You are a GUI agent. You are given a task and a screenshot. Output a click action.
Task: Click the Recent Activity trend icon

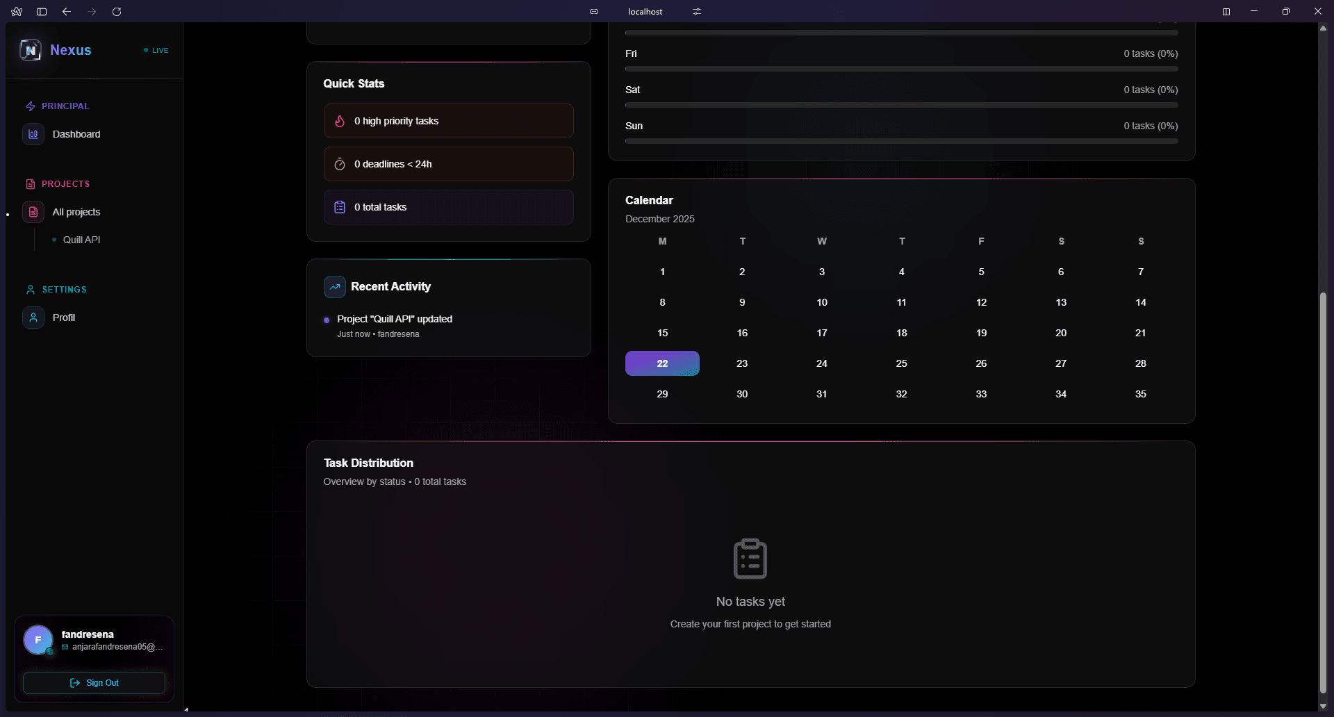[x=335, y=287]
